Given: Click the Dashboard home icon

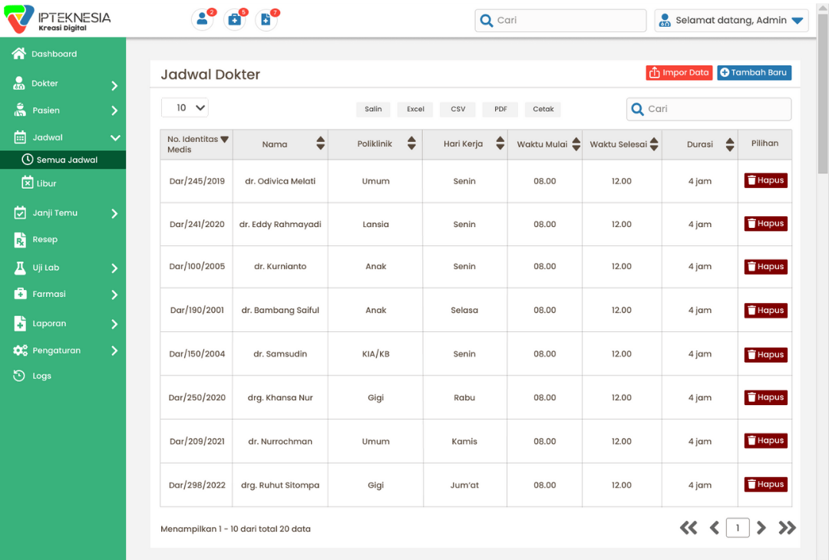Looking at the screenshot, I should [x=19, y=54].
